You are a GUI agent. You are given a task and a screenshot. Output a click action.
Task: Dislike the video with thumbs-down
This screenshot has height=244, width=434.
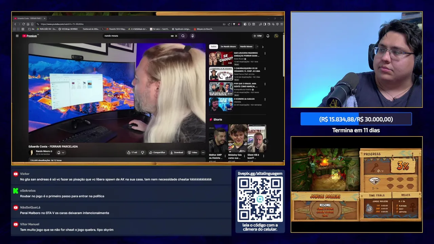pyautogui.click(x=142, y=152)
